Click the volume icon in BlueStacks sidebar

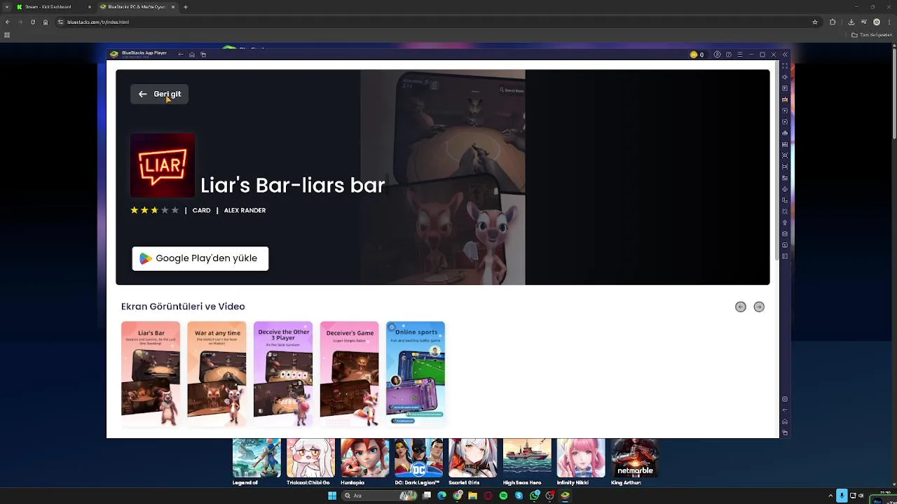(x=785, y=77)
